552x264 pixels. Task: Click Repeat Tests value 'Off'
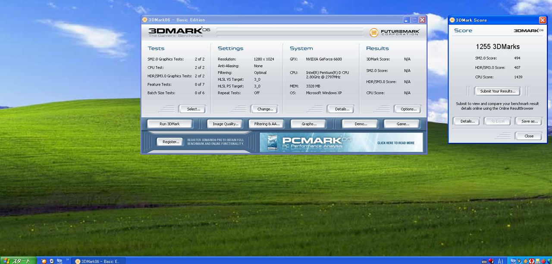coord(257,93)
